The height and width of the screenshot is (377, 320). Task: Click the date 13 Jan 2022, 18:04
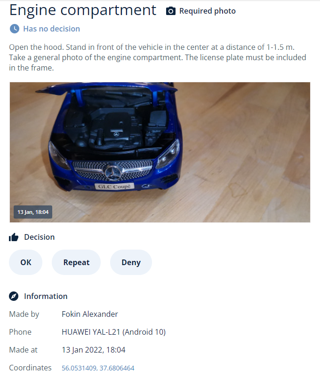(94, 350)
